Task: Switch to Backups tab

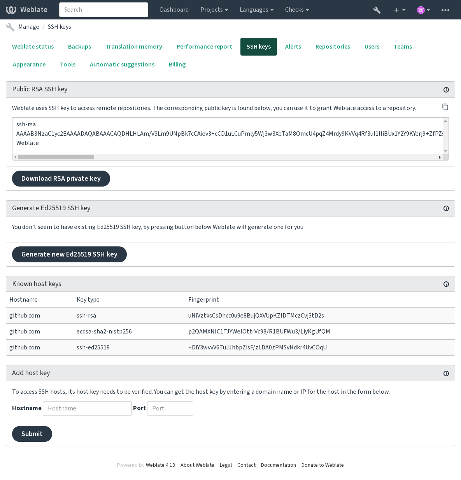Action: (80, 47)
